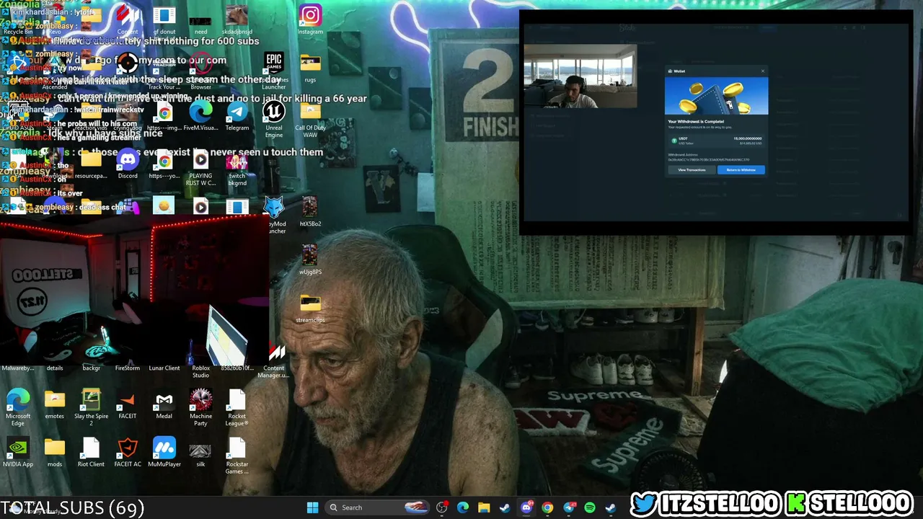The image size is (923, 519).
Task: Open the Rockstar Games desktop file
Action: pyautogui.click(x=237, y=456)
